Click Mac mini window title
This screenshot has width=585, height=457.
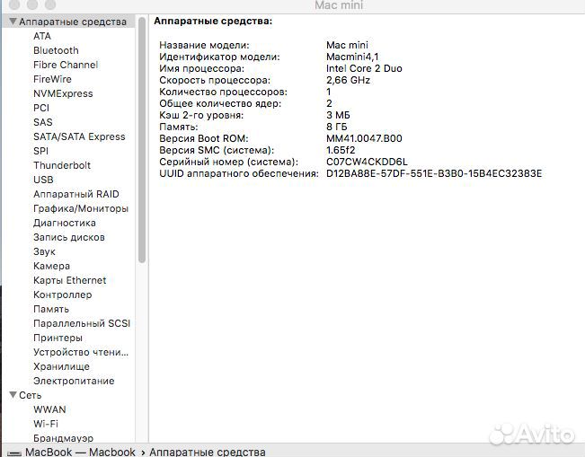(x=339, y=5)
